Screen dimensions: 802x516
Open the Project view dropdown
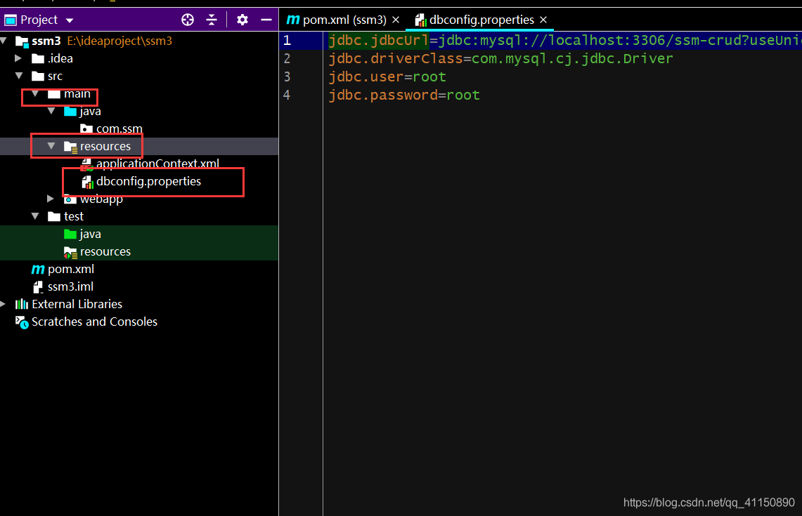pyautogui.click(x=70, y=20)
